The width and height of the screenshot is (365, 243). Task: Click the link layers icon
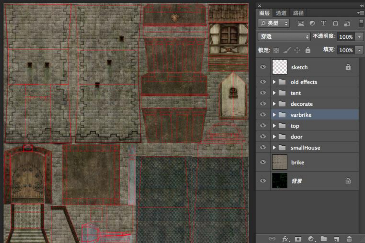[x=272, y=239]
